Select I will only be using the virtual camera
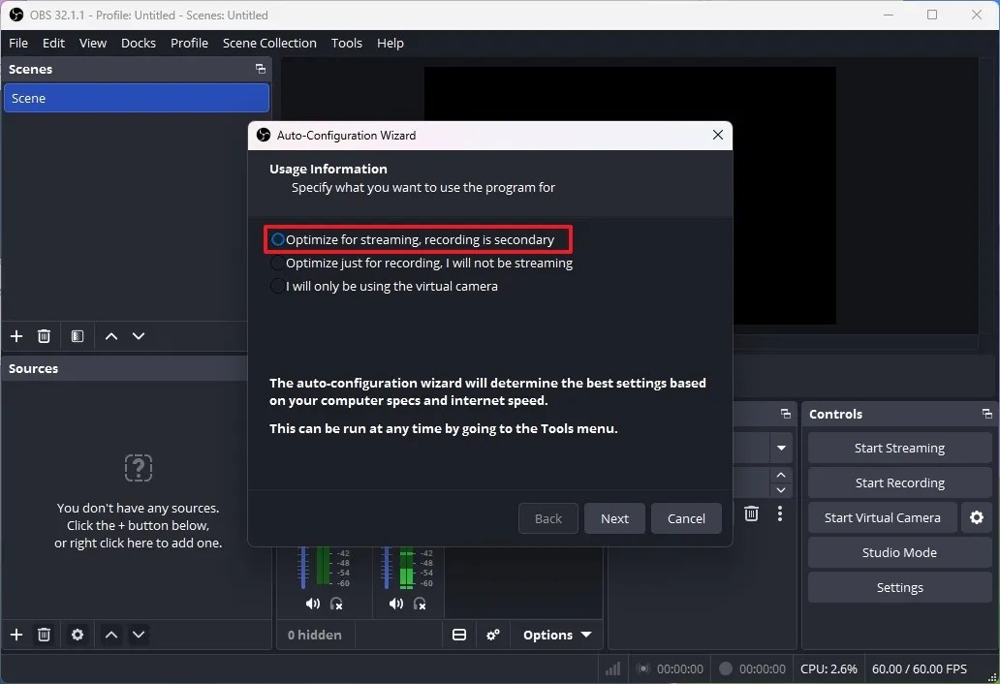 click(278, 286)
